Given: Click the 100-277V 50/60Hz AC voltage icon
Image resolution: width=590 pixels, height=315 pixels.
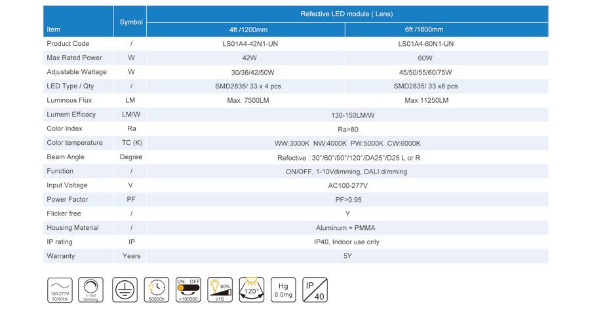Looking at the screenshot, I should [60, 290].
